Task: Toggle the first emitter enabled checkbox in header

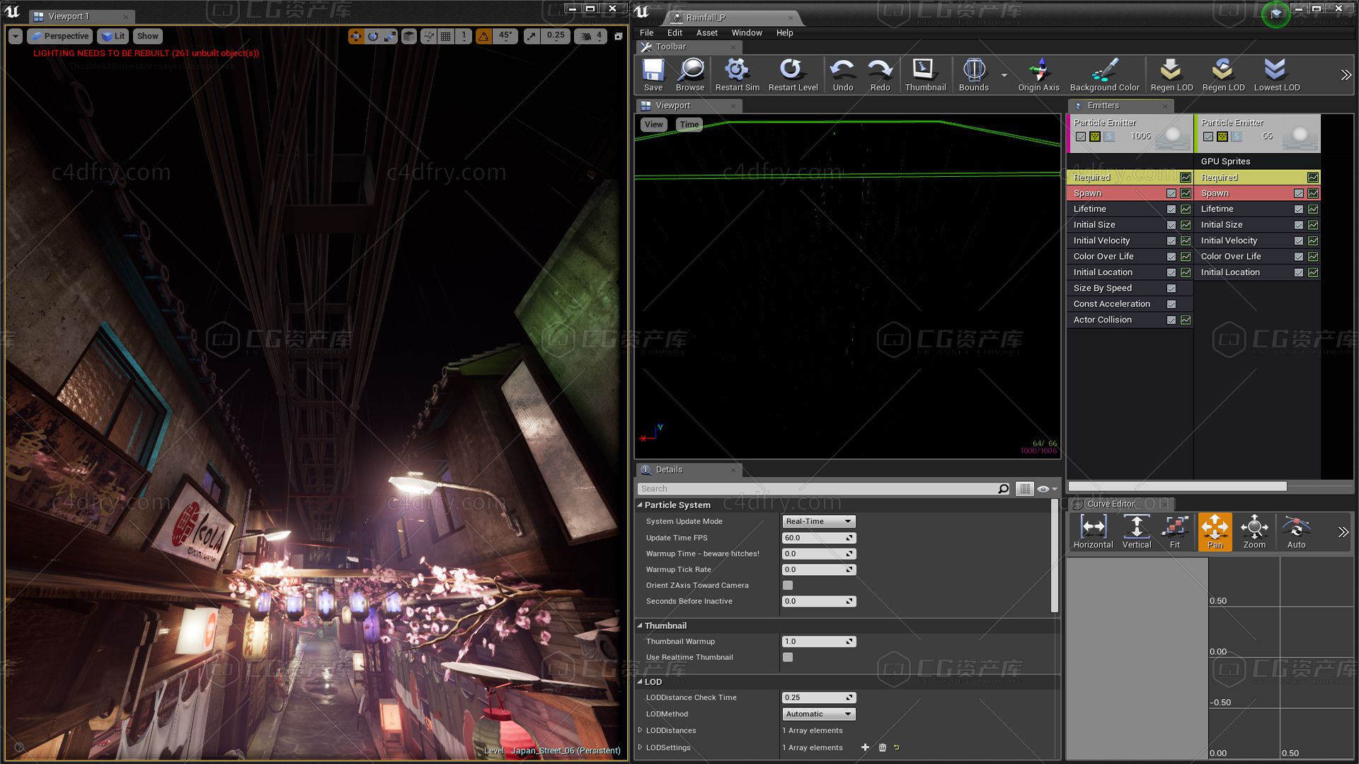Action: point(1081,137)
